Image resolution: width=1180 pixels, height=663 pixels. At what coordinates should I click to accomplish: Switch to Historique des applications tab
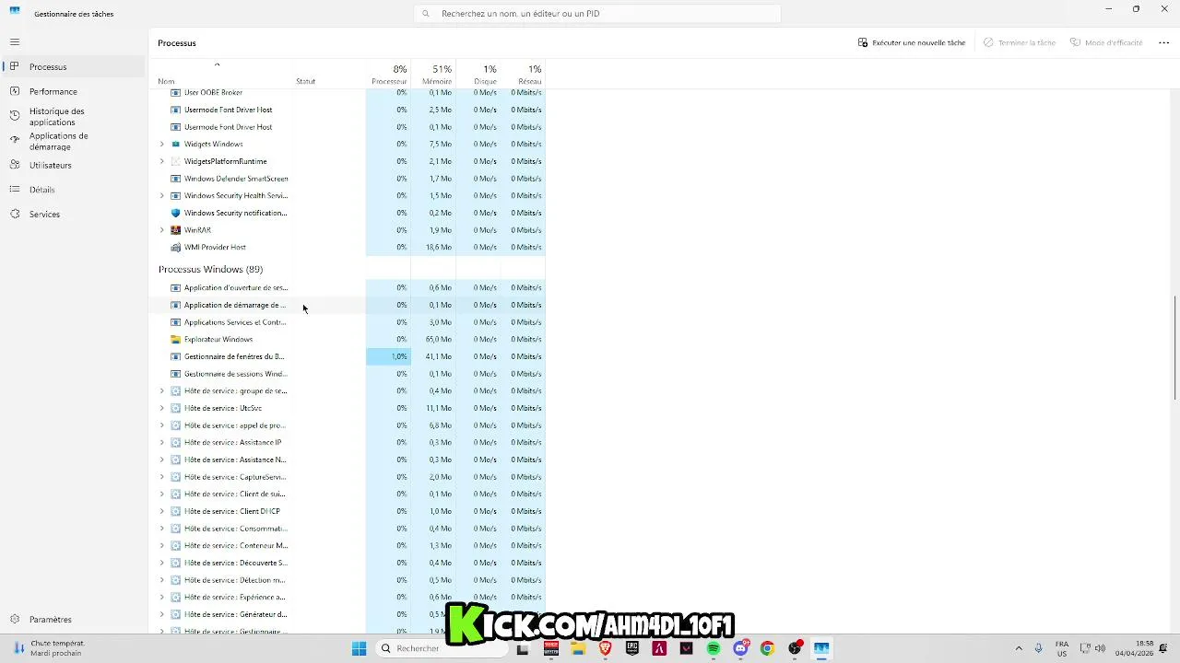click(x=74, y=116)
